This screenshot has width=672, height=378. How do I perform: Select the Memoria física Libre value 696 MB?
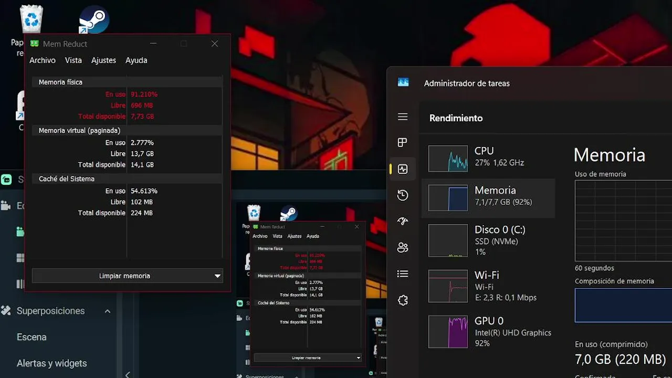[142, 106]
